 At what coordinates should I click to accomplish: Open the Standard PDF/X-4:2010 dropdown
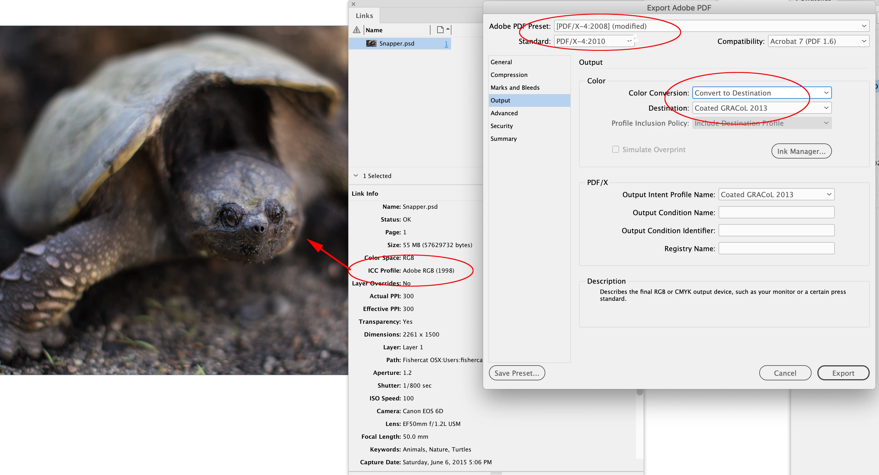pos(594,41)
